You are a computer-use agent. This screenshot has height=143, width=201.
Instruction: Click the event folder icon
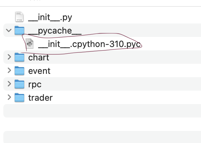(20, 71)
